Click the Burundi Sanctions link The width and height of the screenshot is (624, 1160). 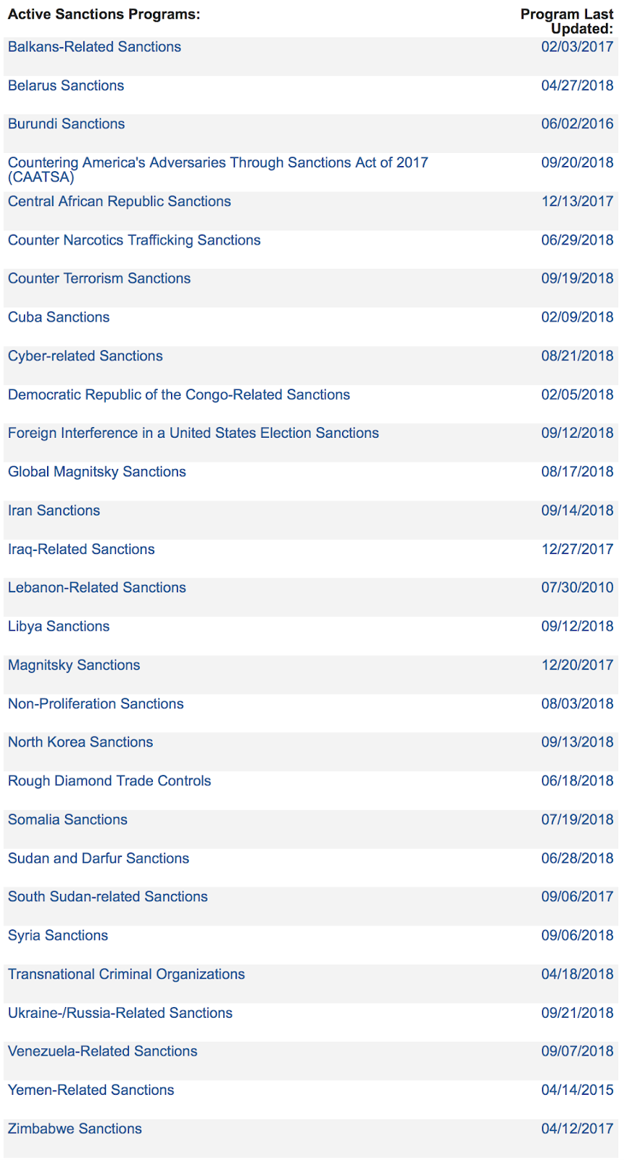66,124
